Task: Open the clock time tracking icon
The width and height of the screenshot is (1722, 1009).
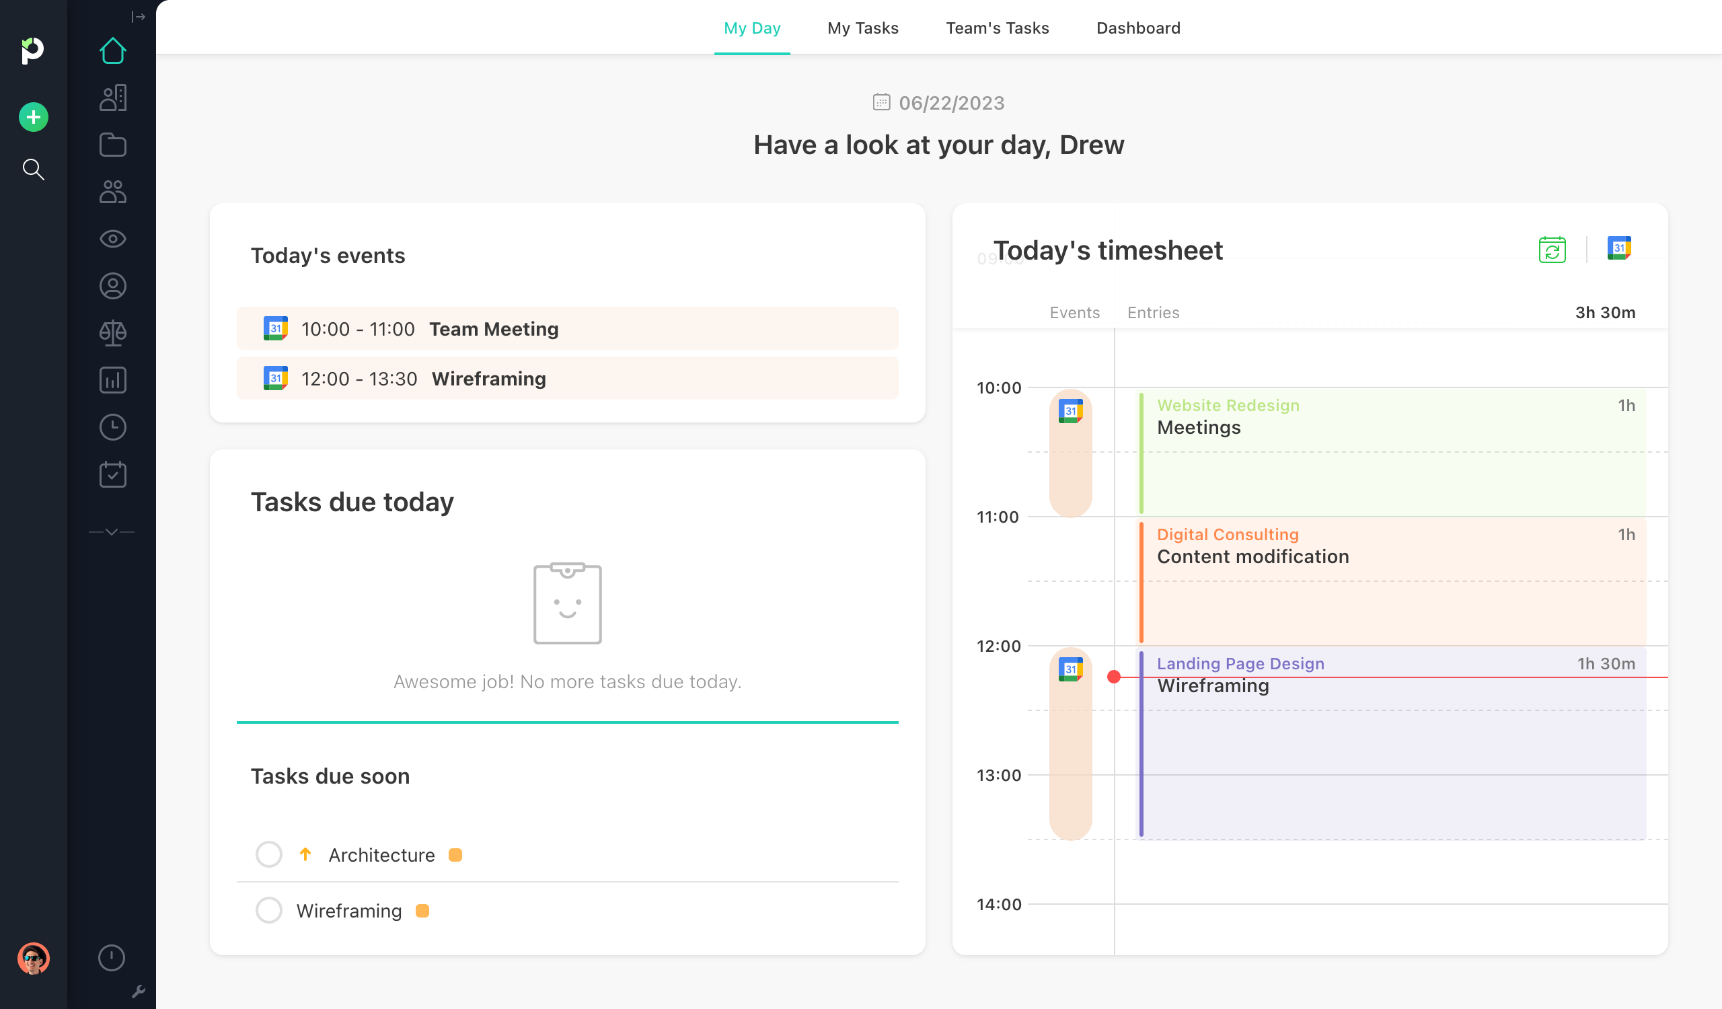Action: click(113, 428)
